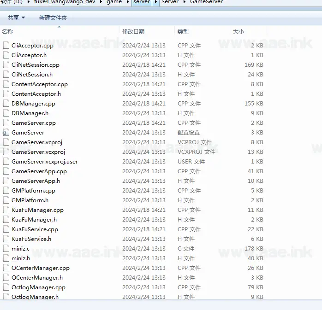Expand arrow after fuke4_wangwang5_dev in address bar
The width and height of the screenshot is (322, 310).
[101, 2]
